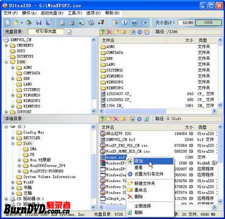
Task: Open the 工具(T) menu
Action: [75, 13]
